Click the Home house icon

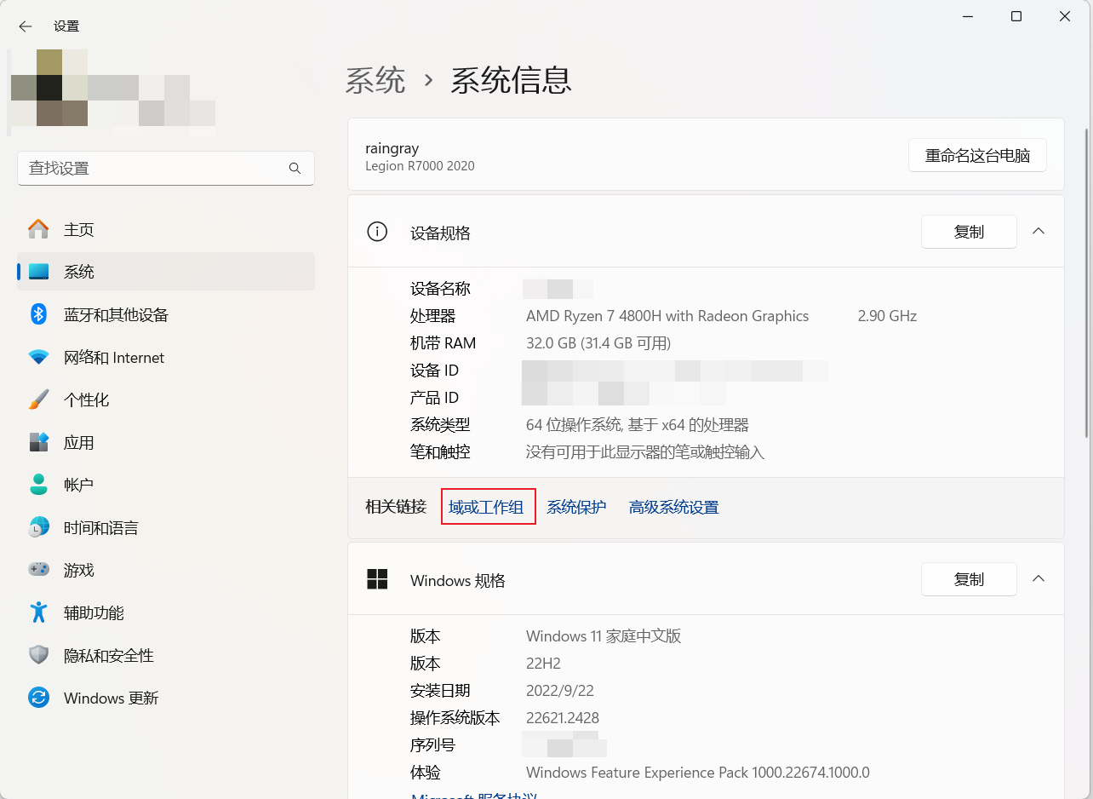coord(38,229)
